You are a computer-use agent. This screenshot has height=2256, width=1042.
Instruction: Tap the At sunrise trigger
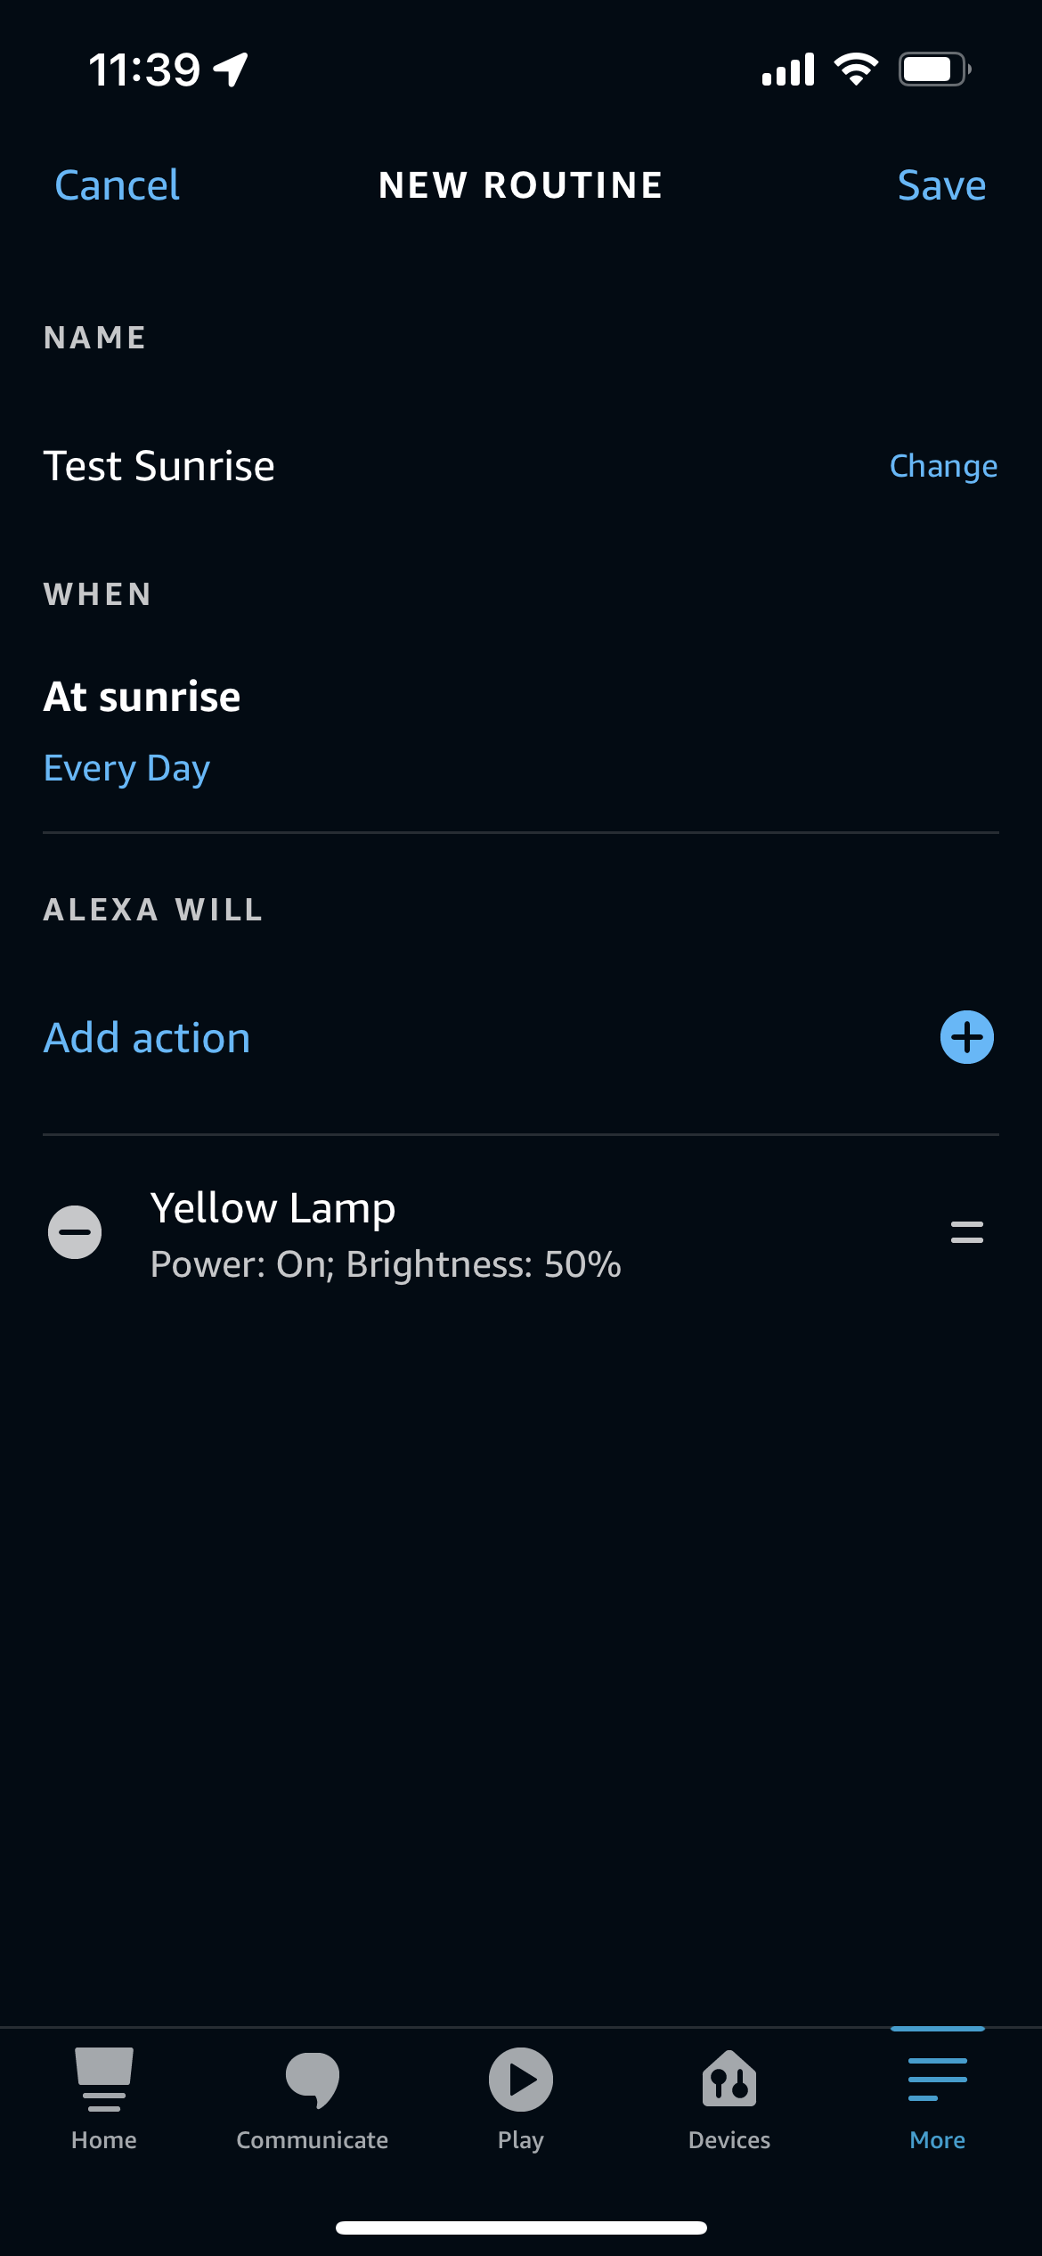click(142, 697)
